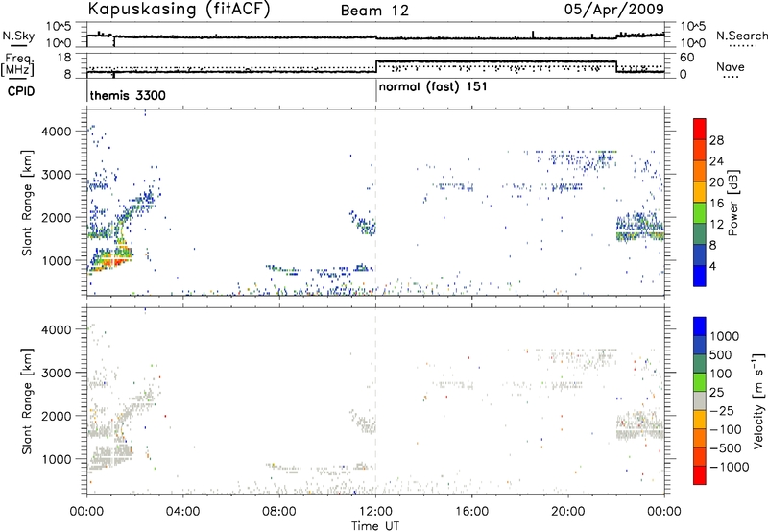
Task: Click the 'Time UT' axis label
Action: click(375, 526)
